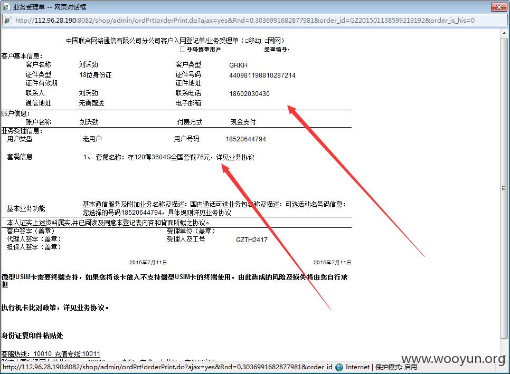The image size is (510, 374).
Task: Click the form title 中国联合网络通信有限公司
Action: coord(175,41)
